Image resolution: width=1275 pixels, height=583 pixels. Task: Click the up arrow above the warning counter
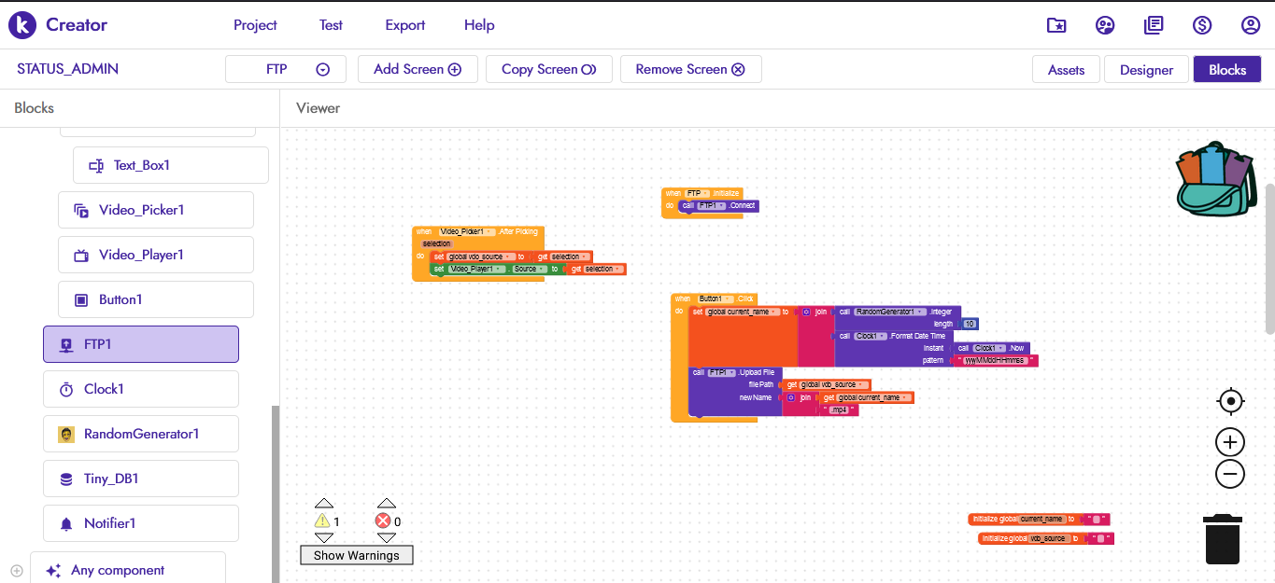pos(323,504)
